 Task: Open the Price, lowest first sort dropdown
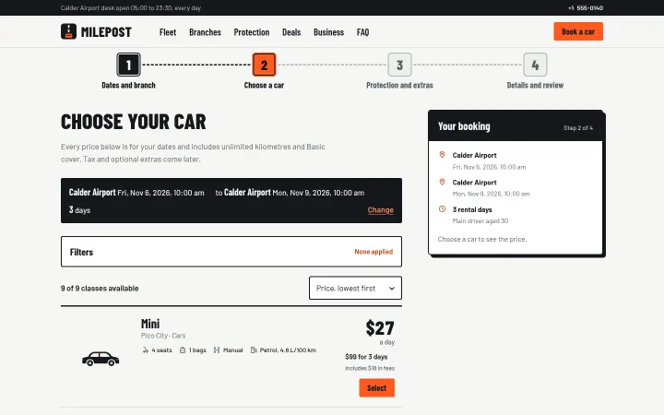355,288
